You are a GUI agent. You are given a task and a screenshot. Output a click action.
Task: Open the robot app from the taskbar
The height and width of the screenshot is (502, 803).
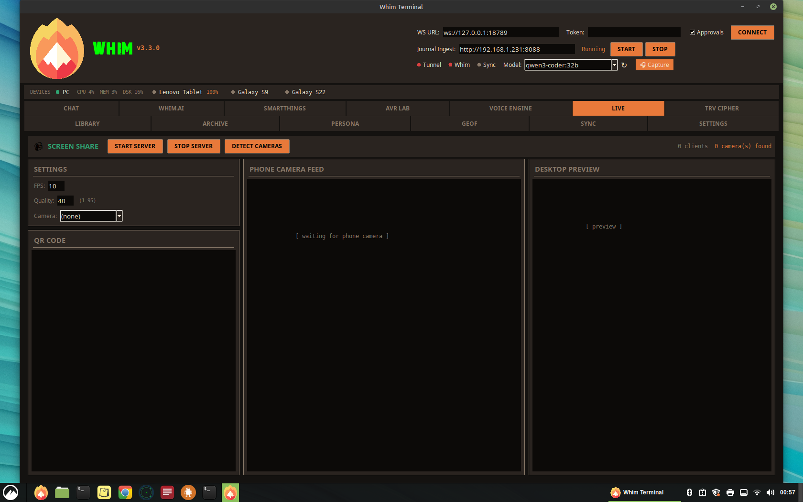tap(188, 492)
